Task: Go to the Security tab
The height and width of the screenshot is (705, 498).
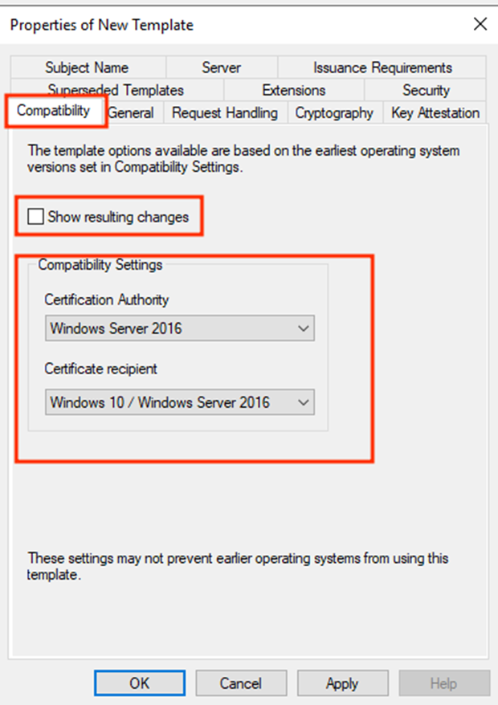Action: click(426, 90)
